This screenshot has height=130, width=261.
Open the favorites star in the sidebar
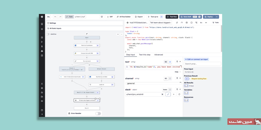coord(42,29)
